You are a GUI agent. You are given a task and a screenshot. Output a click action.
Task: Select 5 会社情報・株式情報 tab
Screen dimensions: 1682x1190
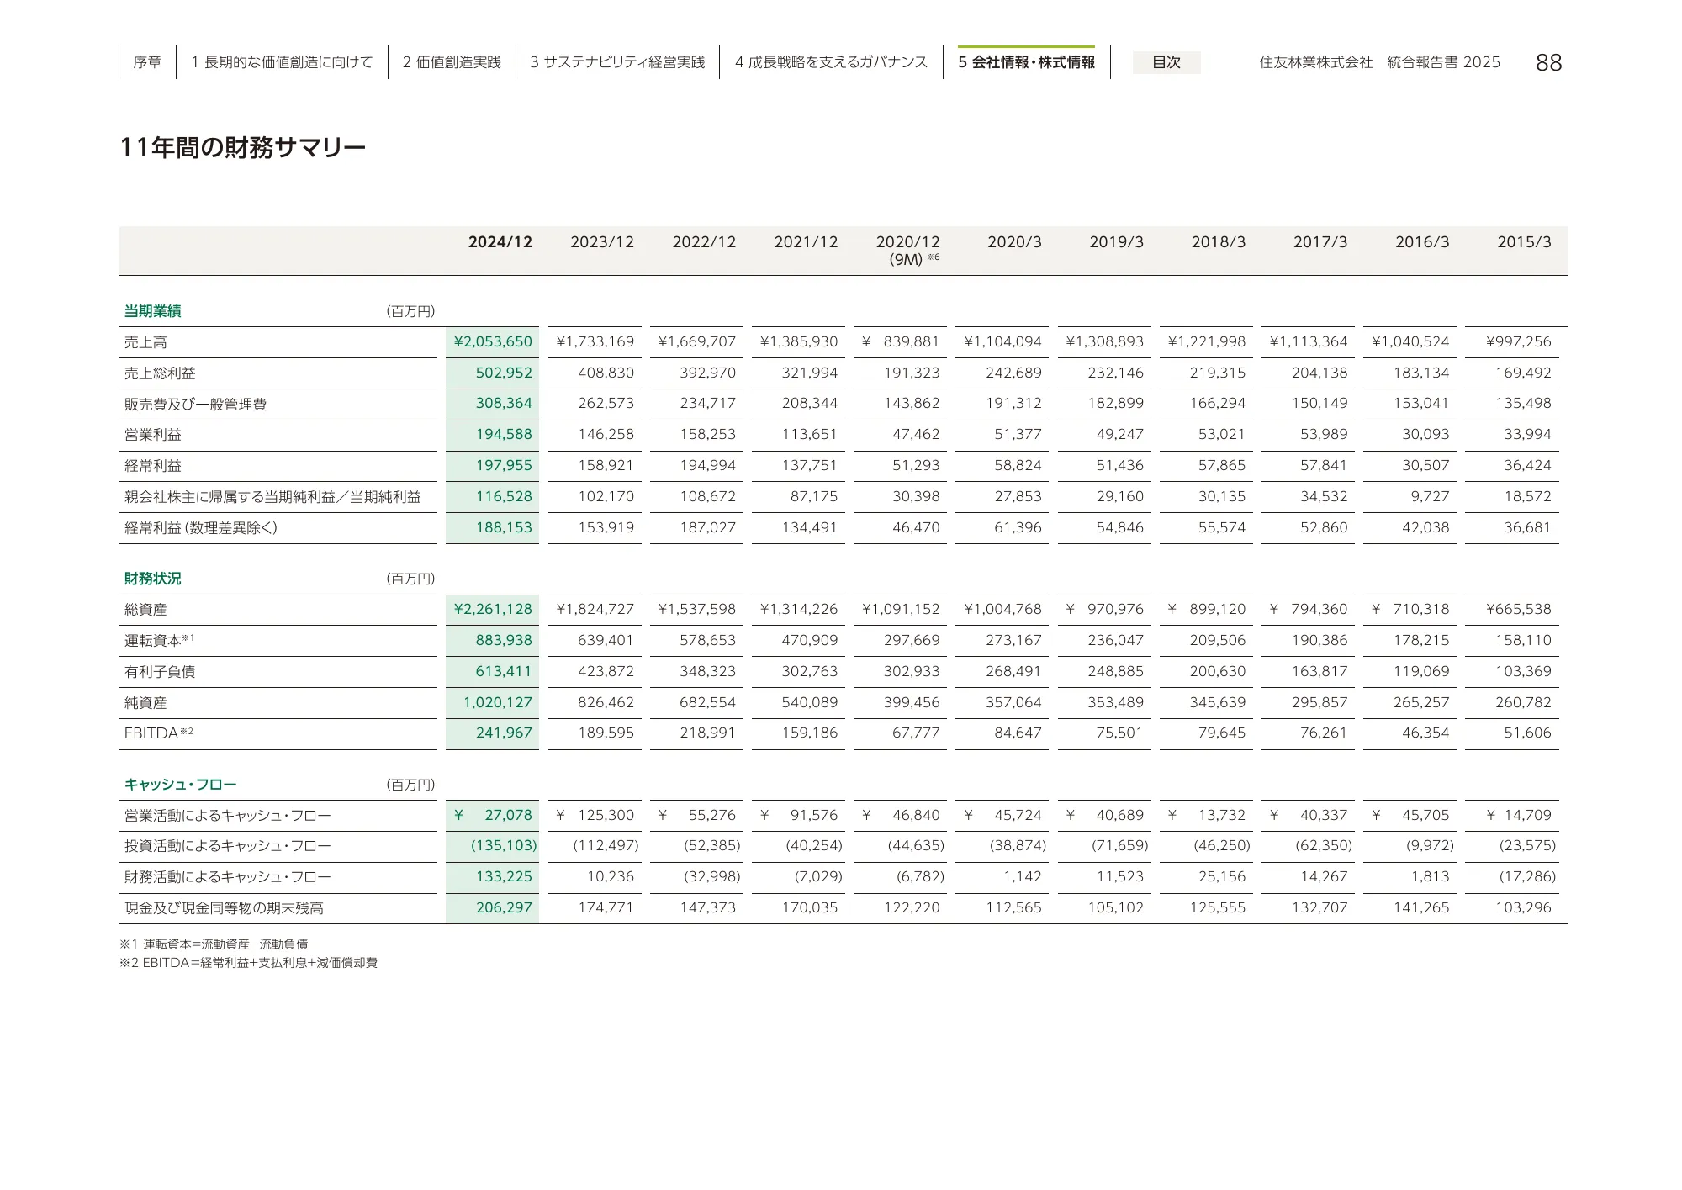pyautogui.click(x=1028, y=61)
